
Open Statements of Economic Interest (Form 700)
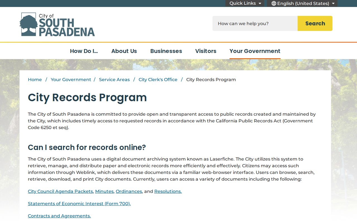79,204
